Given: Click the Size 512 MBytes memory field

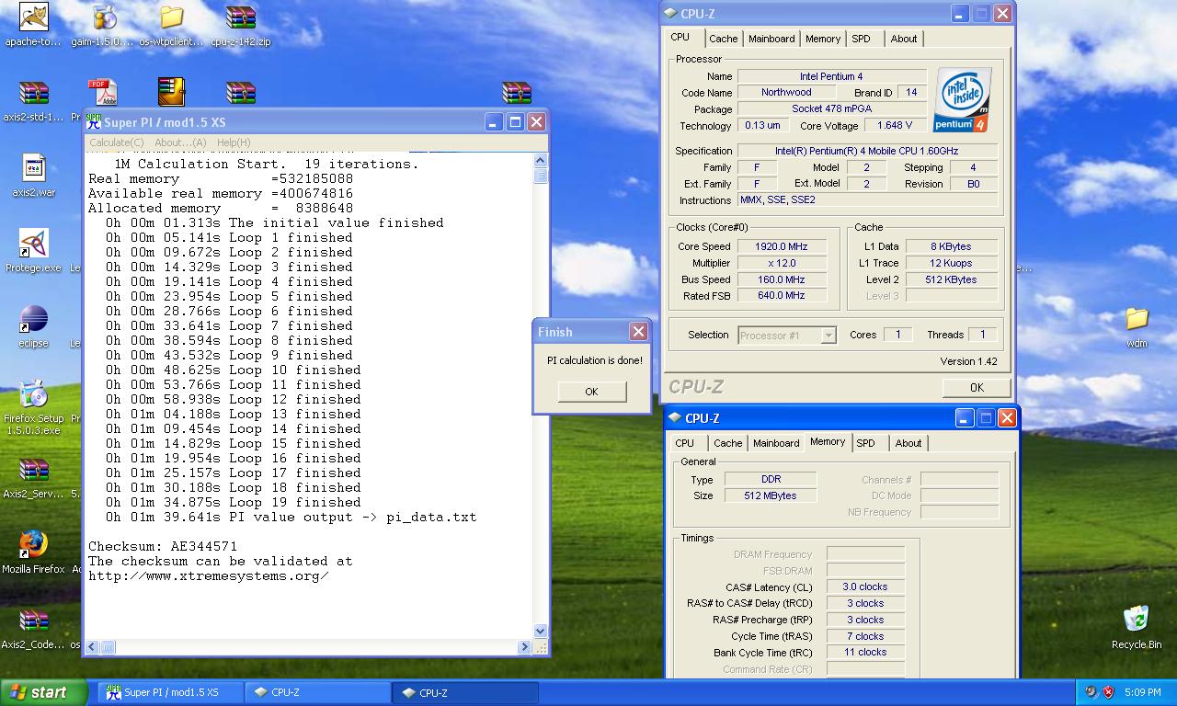Looking at the screenshot, I should [x=771, y=495].
